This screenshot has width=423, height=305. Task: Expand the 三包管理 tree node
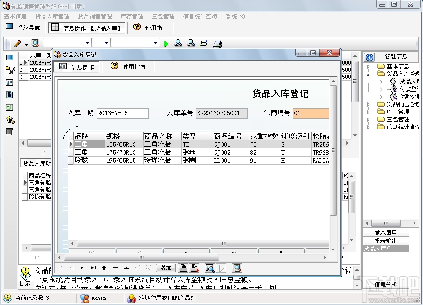coord(368,120)
